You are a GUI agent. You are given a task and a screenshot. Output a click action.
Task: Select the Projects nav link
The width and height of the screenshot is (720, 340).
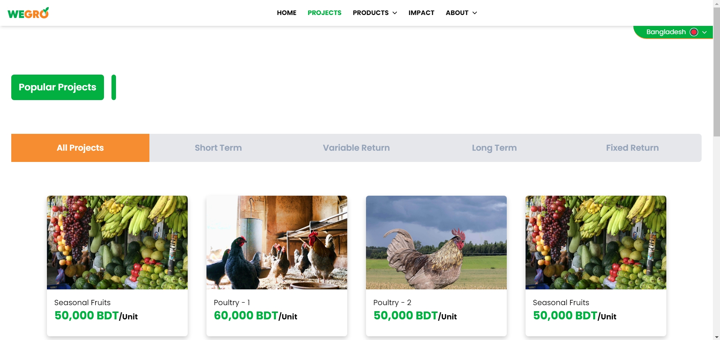[x=324, y=13]
